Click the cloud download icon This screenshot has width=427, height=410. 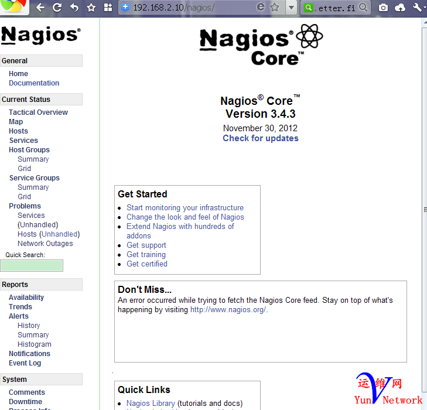400,8
